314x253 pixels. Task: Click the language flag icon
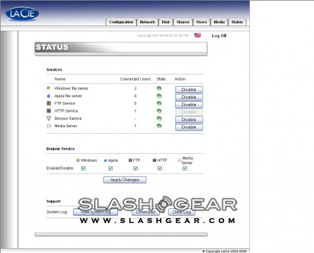[197, 35]
